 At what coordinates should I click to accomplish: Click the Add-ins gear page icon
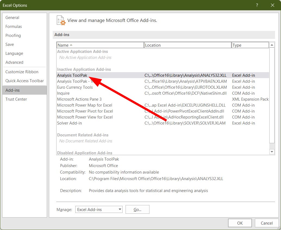point(61,20)
